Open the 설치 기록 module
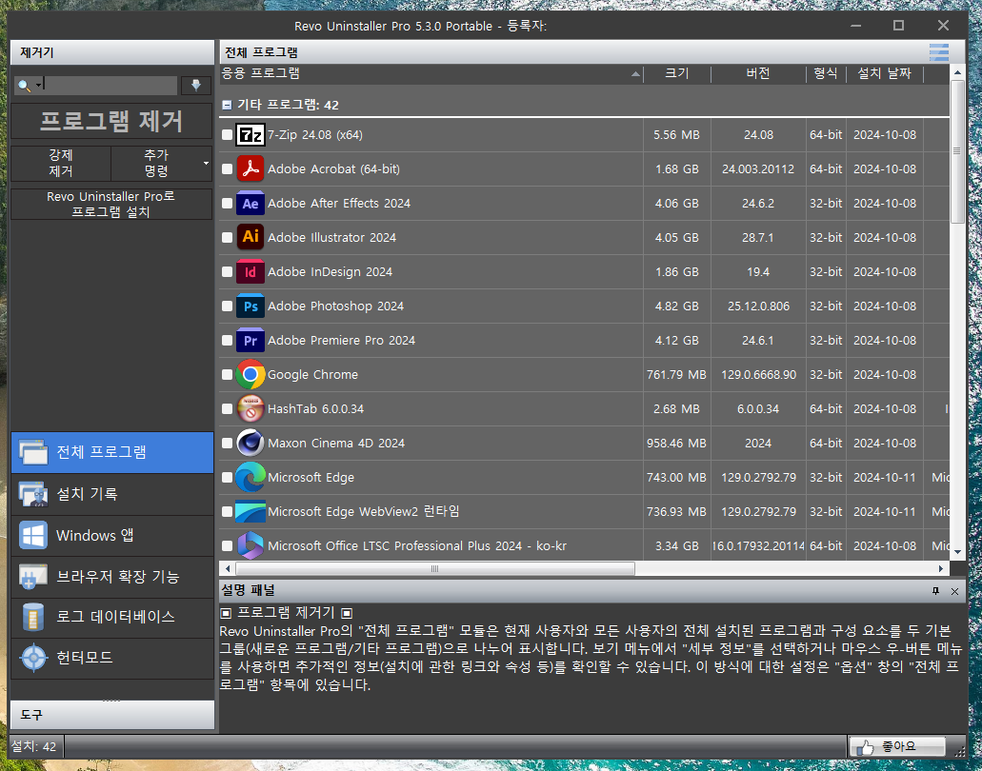 pos(112,494)
